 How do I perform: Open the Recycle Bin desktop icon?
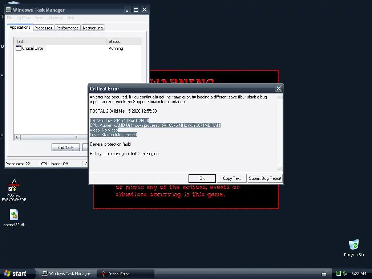click(x=354, y=245)
